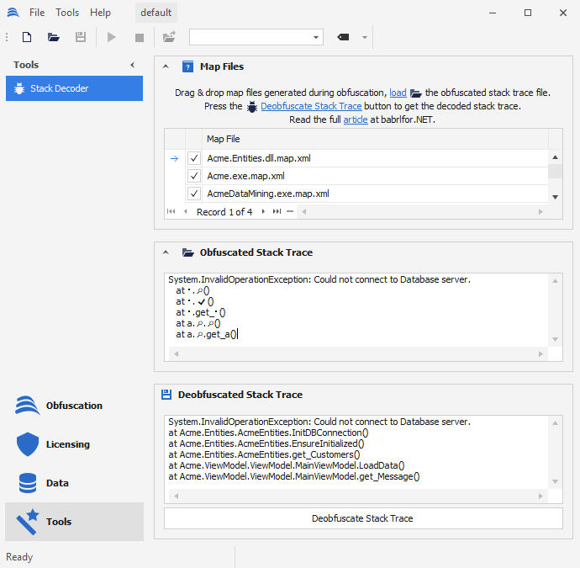Toggle the Acme.exe.map.xml checkbox
This screenshot has height=568, width=580.
[194, 176]
